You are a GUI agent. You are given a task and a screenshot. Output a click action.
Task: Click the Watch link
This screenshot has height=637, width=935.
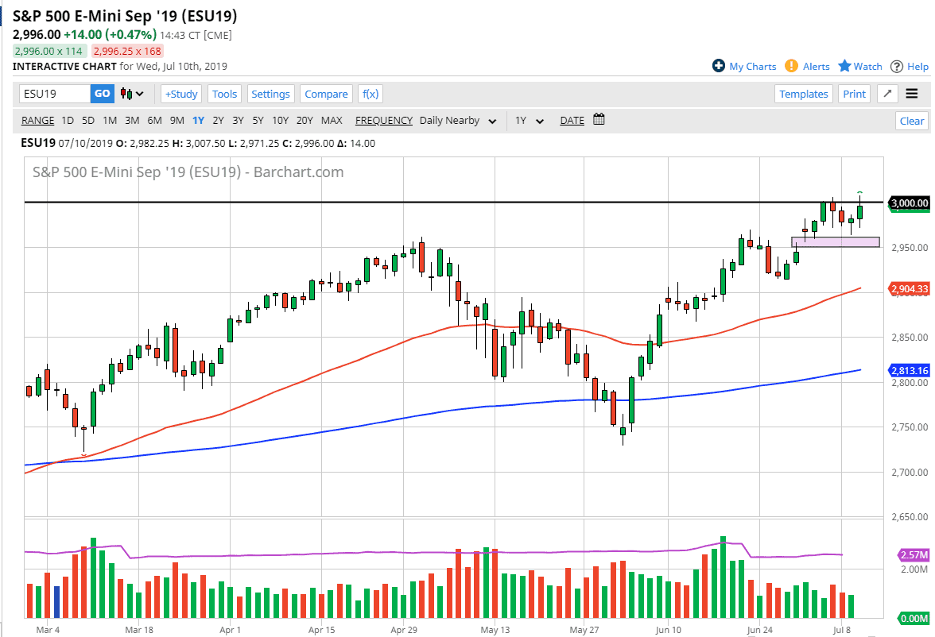pos(867,67)
